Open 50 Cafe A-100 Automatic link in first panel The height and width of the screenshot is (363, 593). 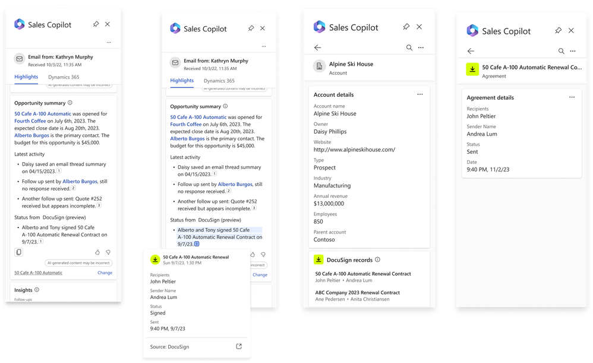43,114
